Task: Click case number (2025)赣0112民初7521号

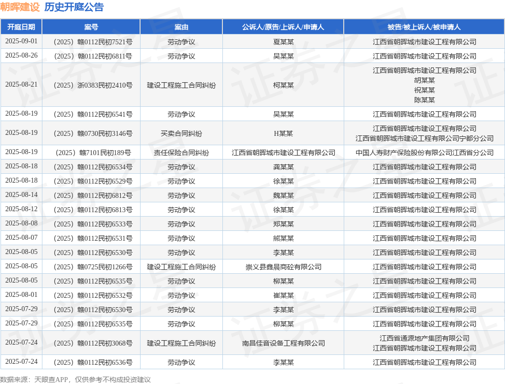Action: pos(93,42)
